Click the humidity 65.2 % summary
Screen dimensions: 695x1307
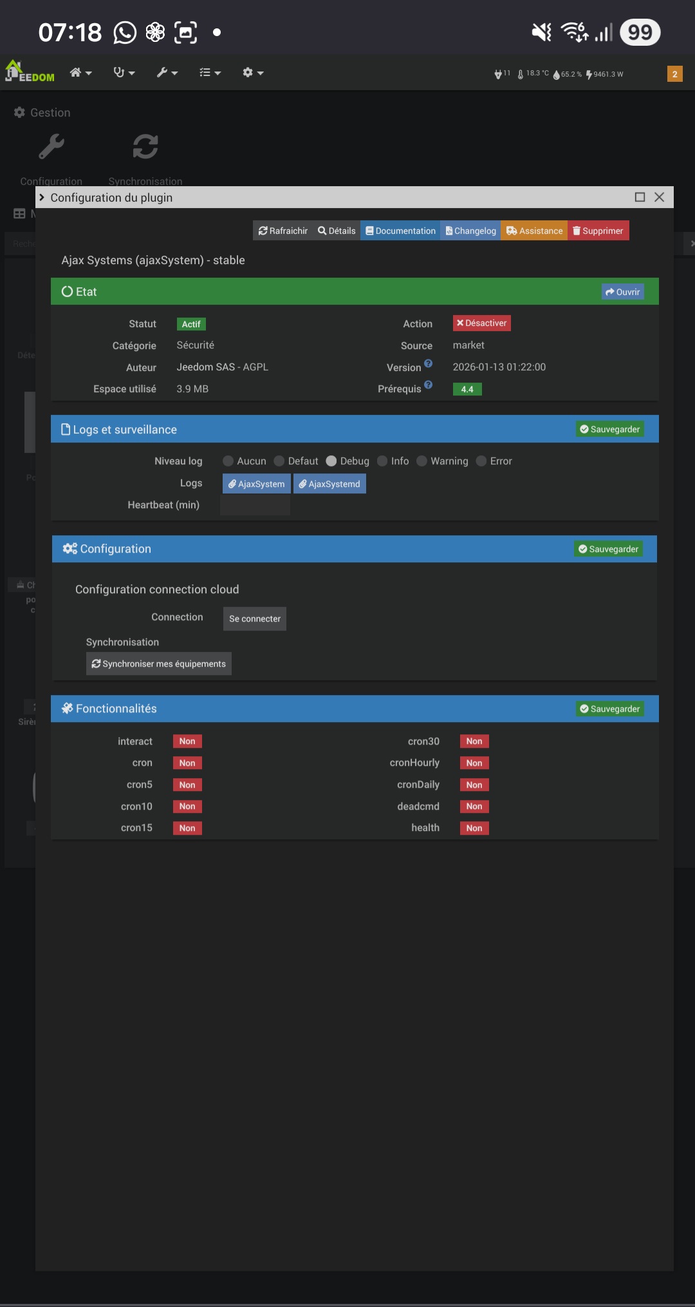tap(567, 74)
